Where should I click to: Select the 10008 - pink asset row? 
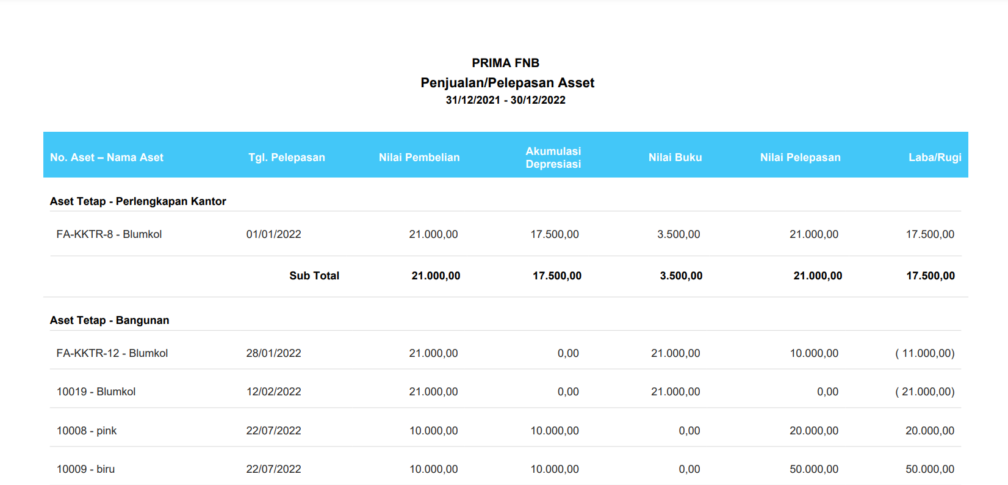(x=87, y=431)
